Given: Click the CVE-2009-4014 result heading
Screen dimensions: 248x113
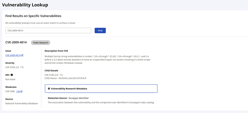Looking at the screenshot, I should (x=16, y=42).
